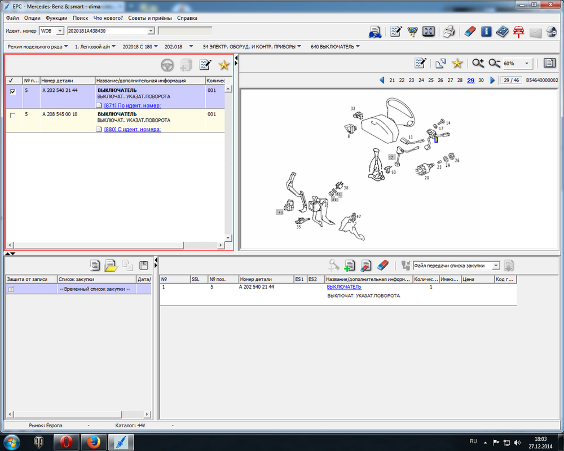Zoom out of the diagram
The width and height of the screenshot is (564, 451).
tap(494, 63)
